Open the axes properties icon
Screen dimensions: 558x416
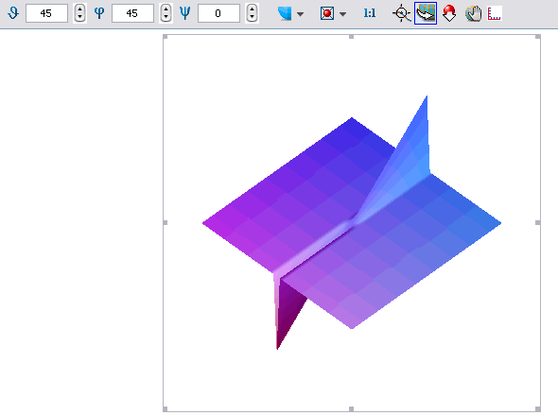(495, 13)
